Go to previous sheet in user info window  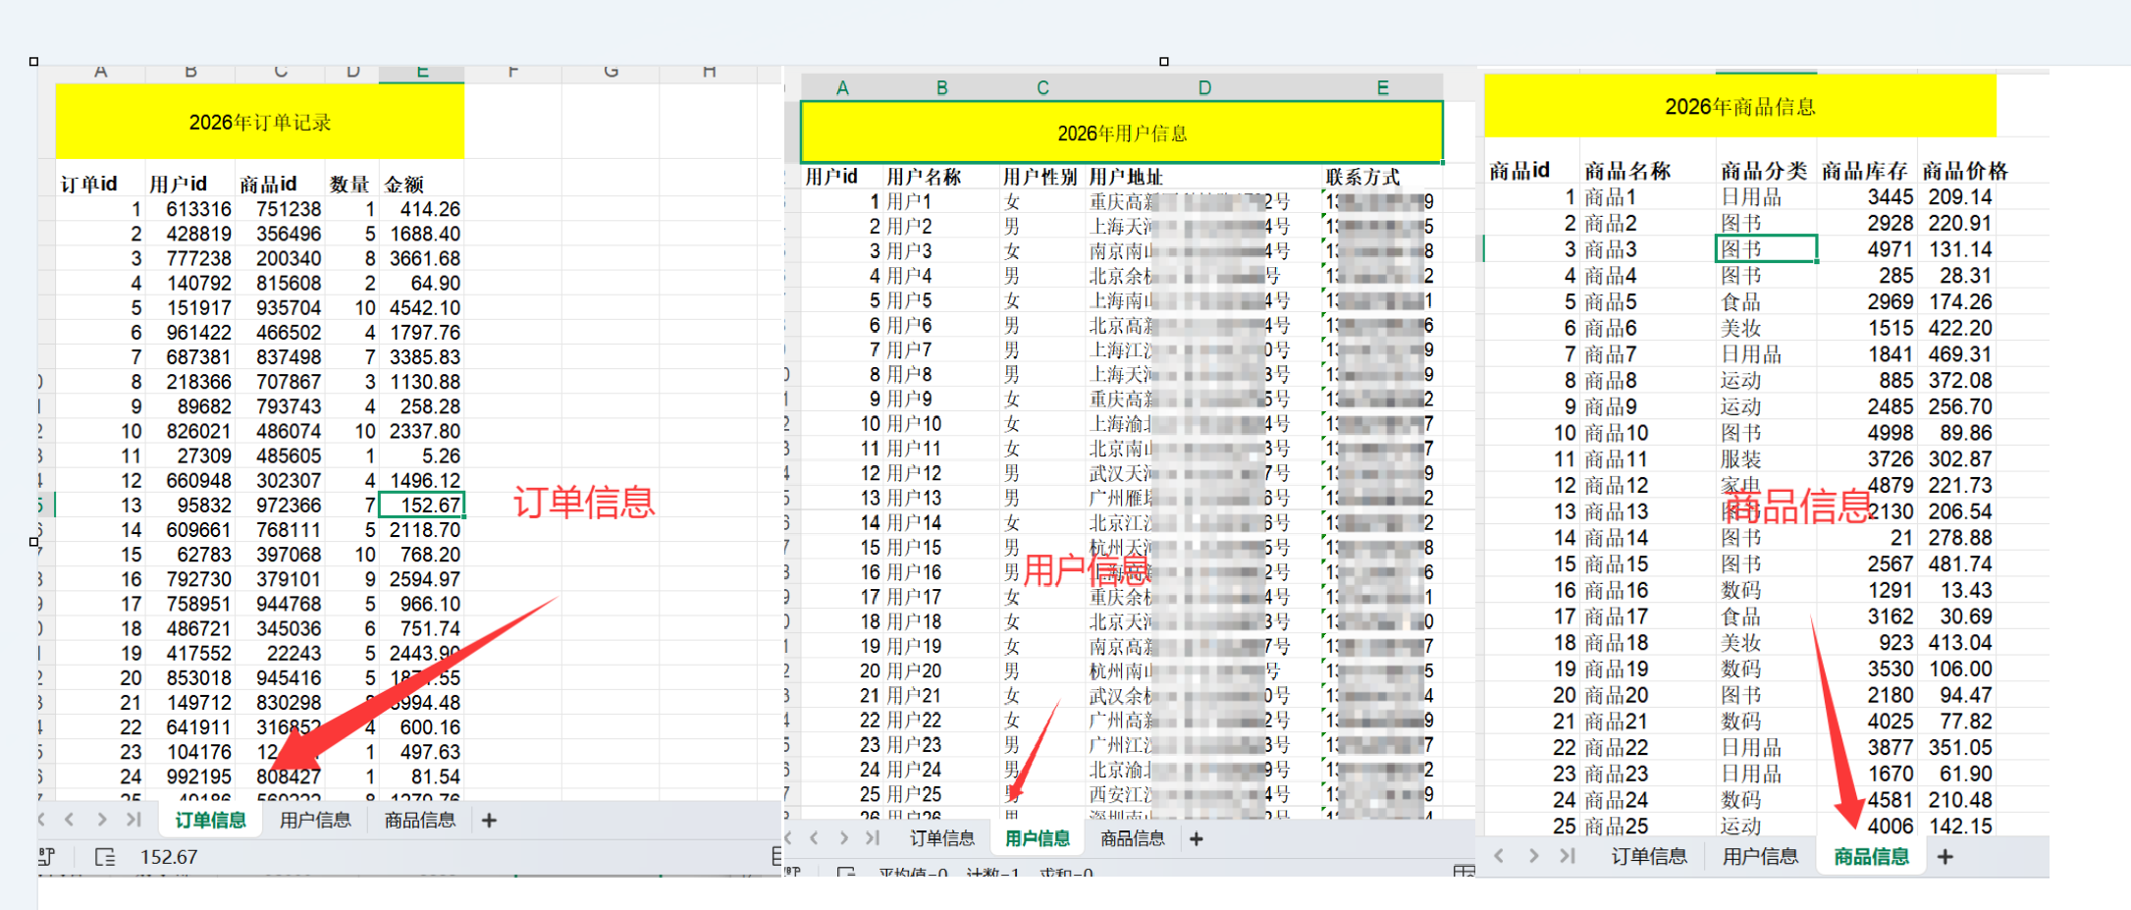tap(814, 837)
